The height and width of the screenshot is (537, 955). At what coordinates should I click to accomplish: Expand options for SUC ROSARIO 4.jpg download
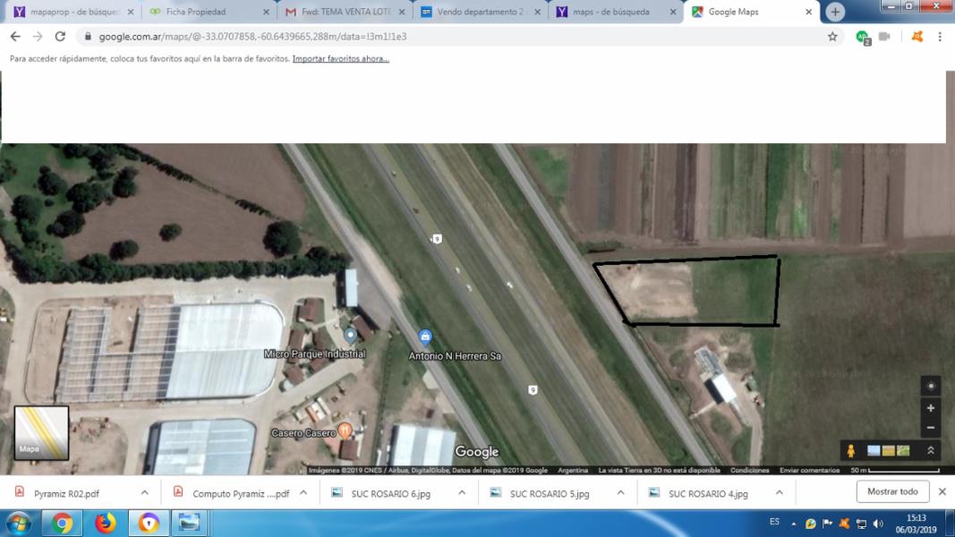[x=779, y=492]
